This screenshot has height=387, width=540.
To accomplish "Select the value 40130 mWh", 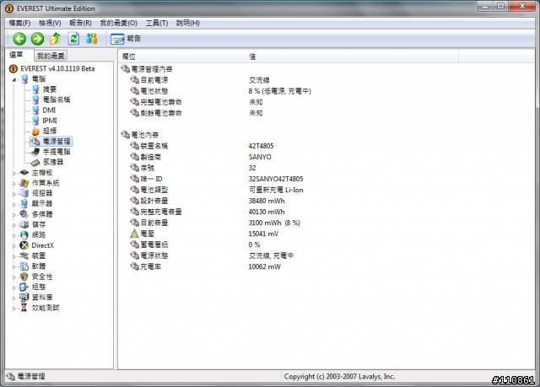I will point(267,212).
